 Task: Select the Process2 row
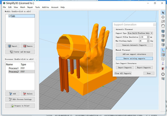click(x=20, y=71)
